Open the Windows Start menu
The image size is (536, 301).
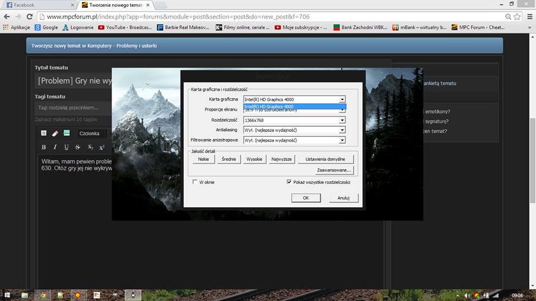coord(7,295)
